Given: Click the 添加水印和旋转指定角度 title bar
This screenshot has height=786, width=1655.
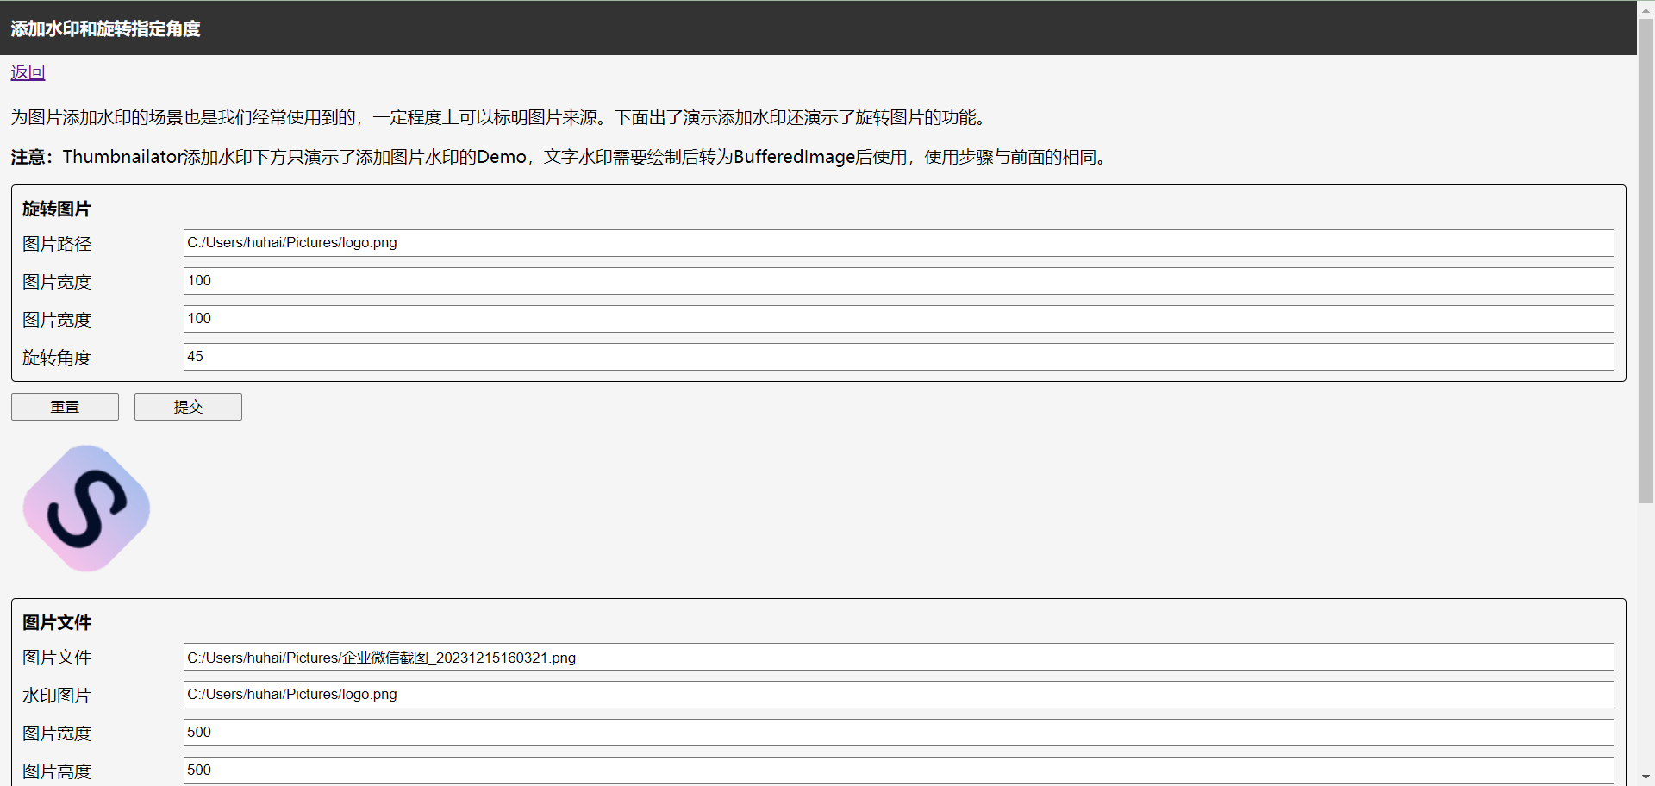Looking at the screenshot, I should pyautogui.click(x=105, y=28).
